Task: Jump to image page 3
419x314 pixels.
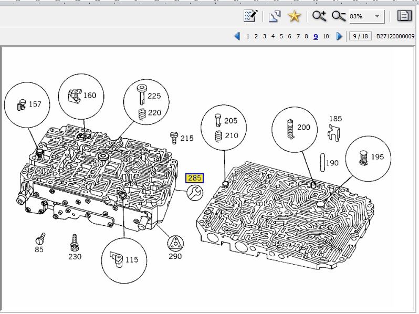Action: coord(265,36)
